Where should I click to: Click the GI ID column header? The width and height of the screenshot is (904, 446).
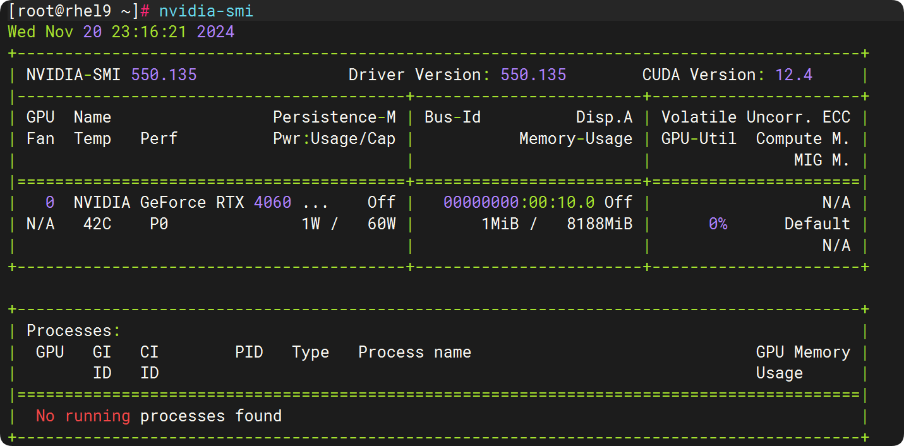102,363
